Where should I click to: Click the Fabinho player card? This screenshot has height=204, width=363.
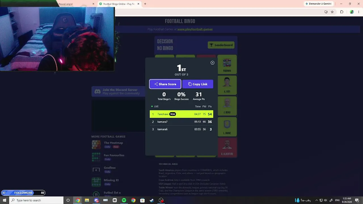tap(227, 65)
